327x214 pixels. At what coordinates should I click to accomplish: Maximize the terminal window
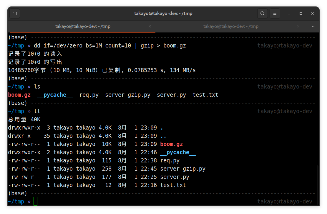click(x=301, y=13)
